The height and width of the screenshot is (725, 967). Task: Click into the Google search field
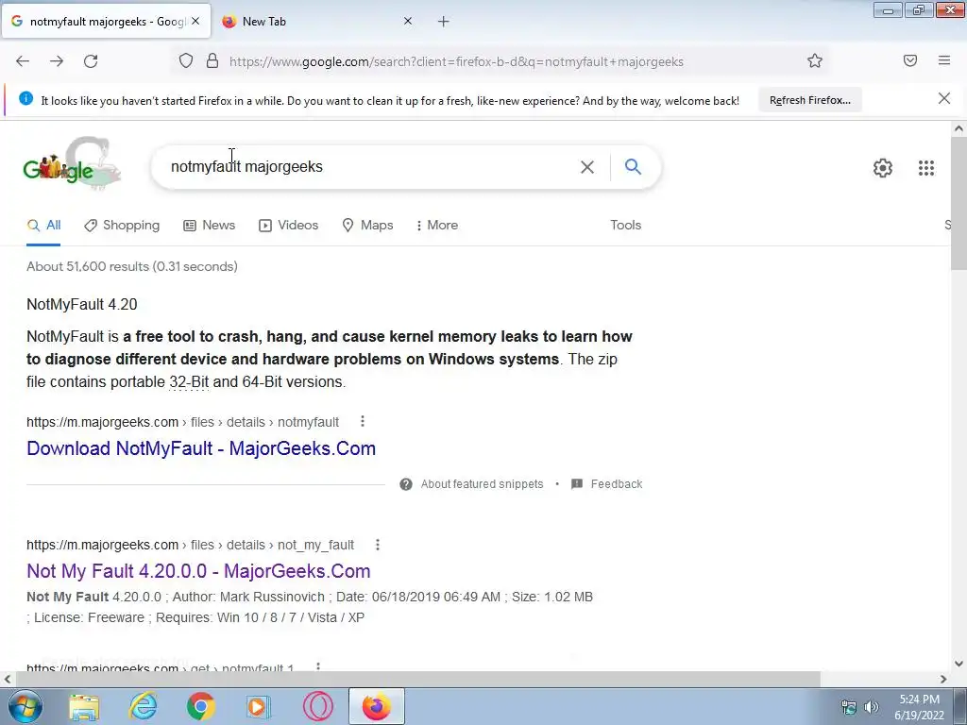pos(370,166)
